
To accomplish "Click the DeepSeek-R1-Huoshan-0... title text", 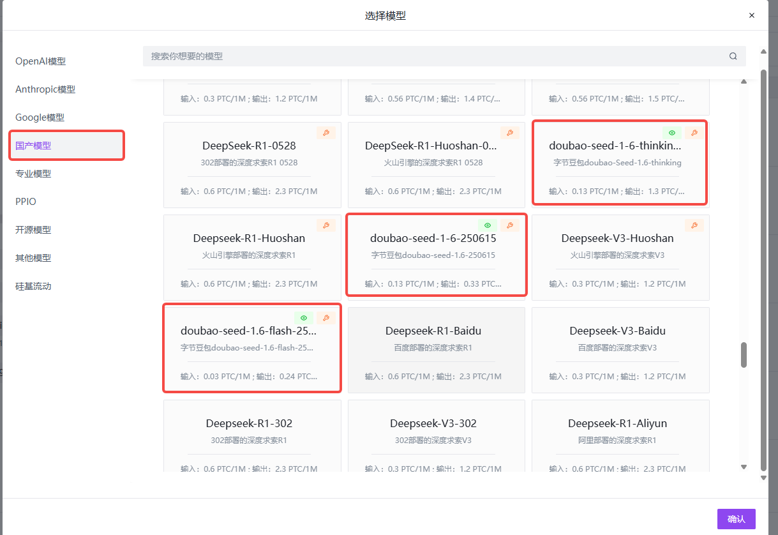I will click(431, 146).
